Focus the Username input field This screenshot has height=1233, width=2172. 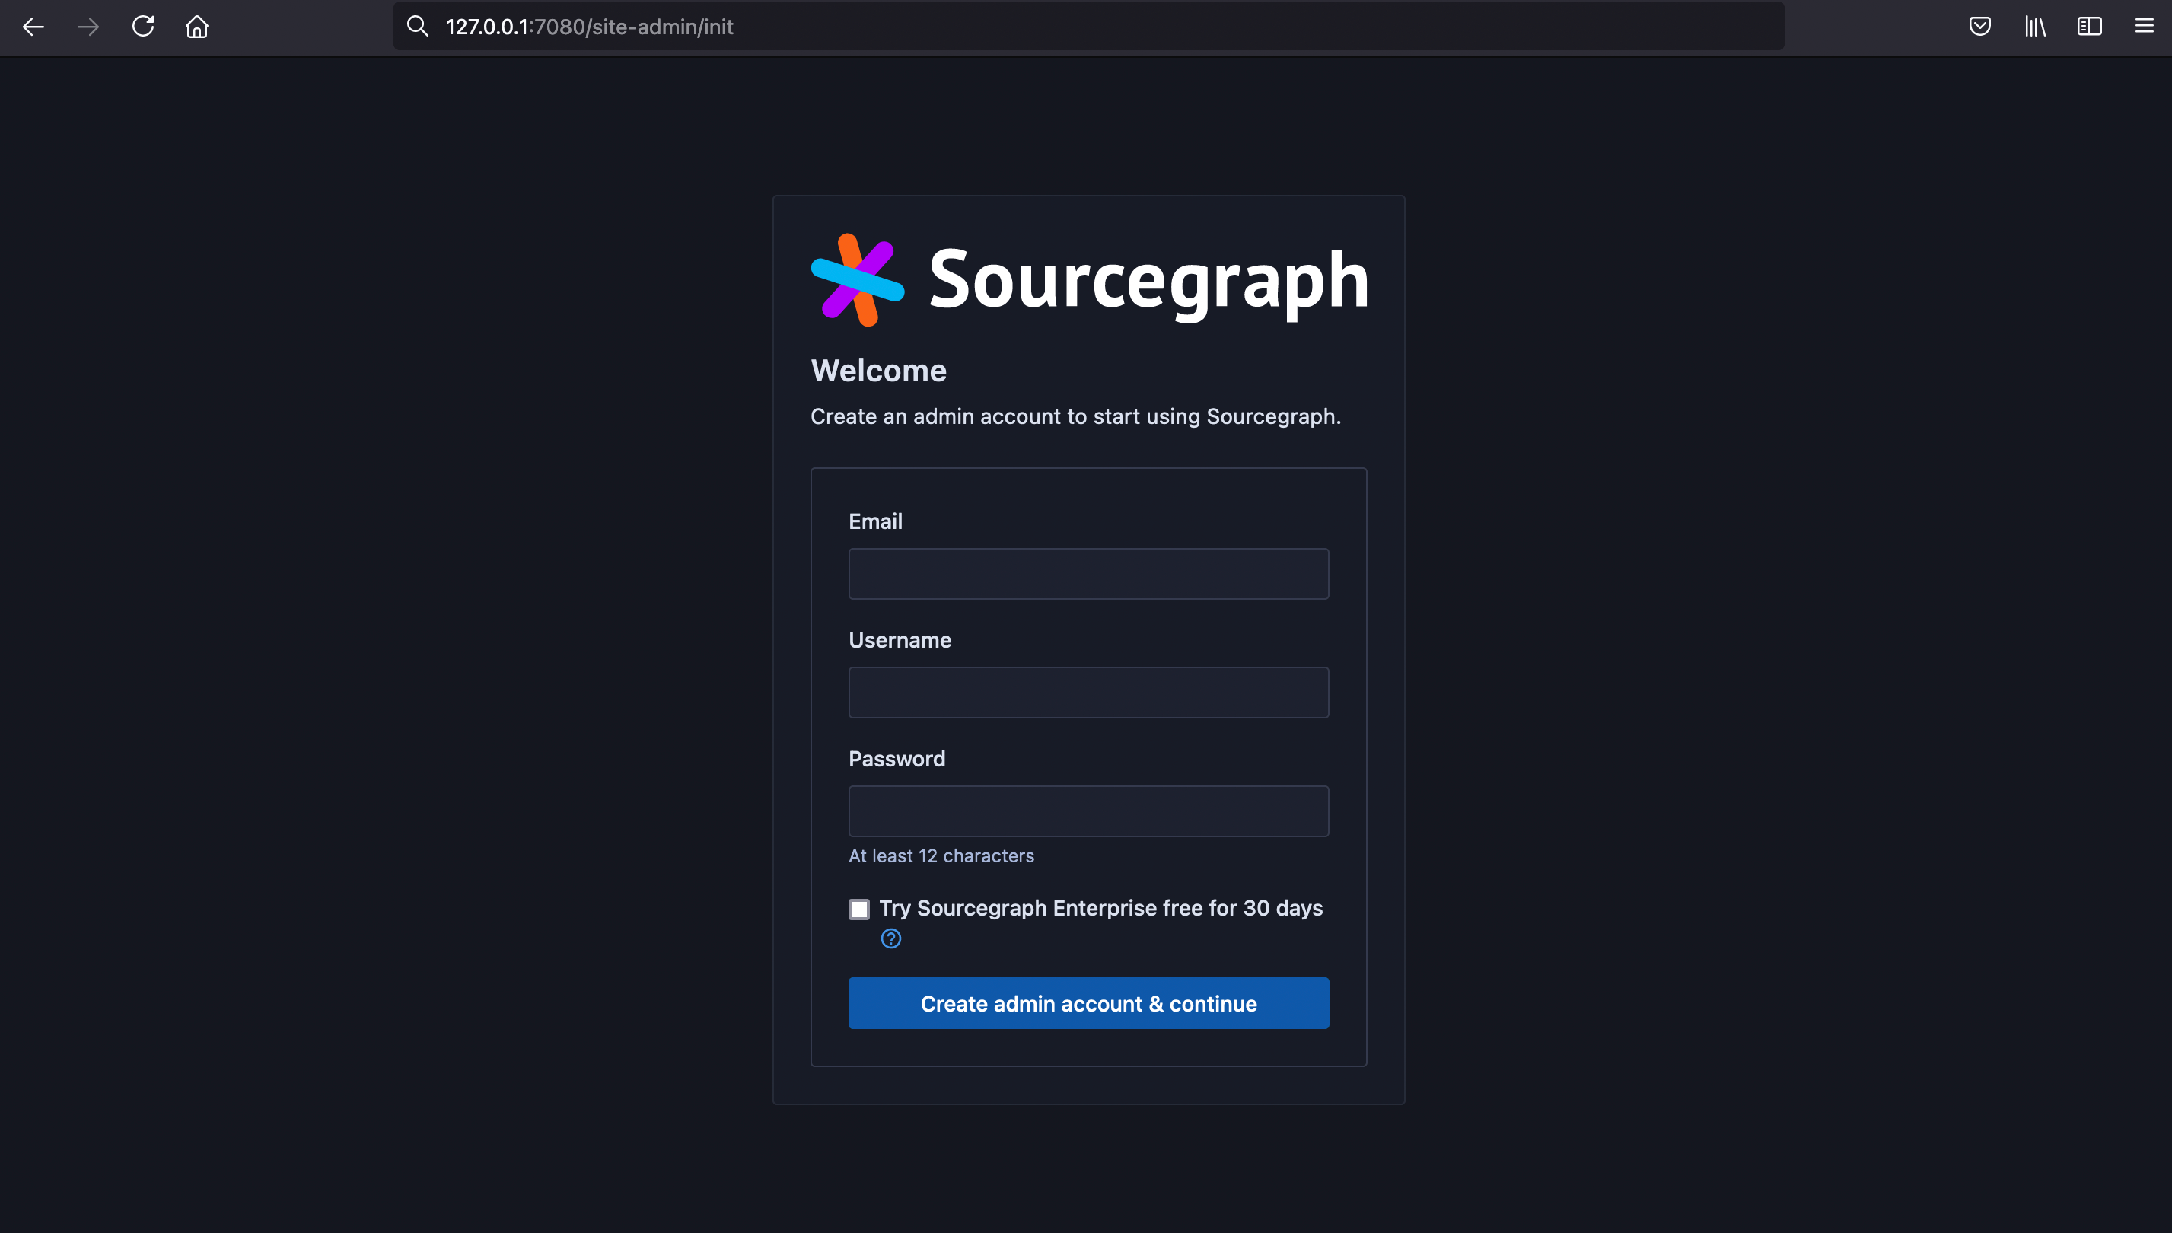click(1089, 693)
